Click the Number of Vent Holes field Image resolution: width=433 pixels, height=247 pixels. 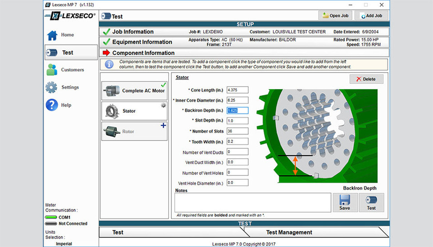point(238,173)
